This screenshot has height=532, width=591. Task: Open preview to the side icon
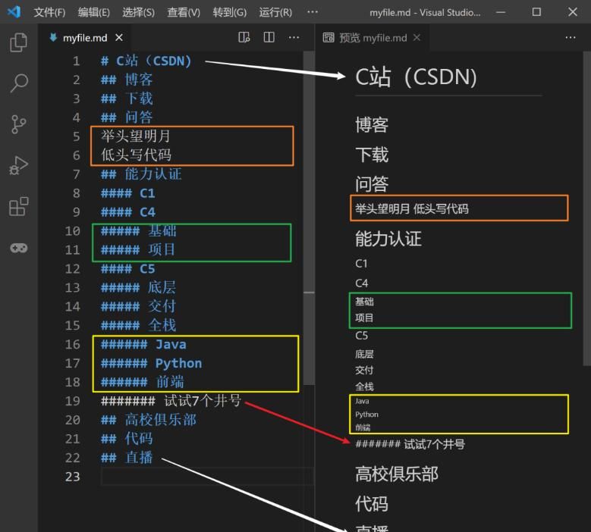pos(244,37)
